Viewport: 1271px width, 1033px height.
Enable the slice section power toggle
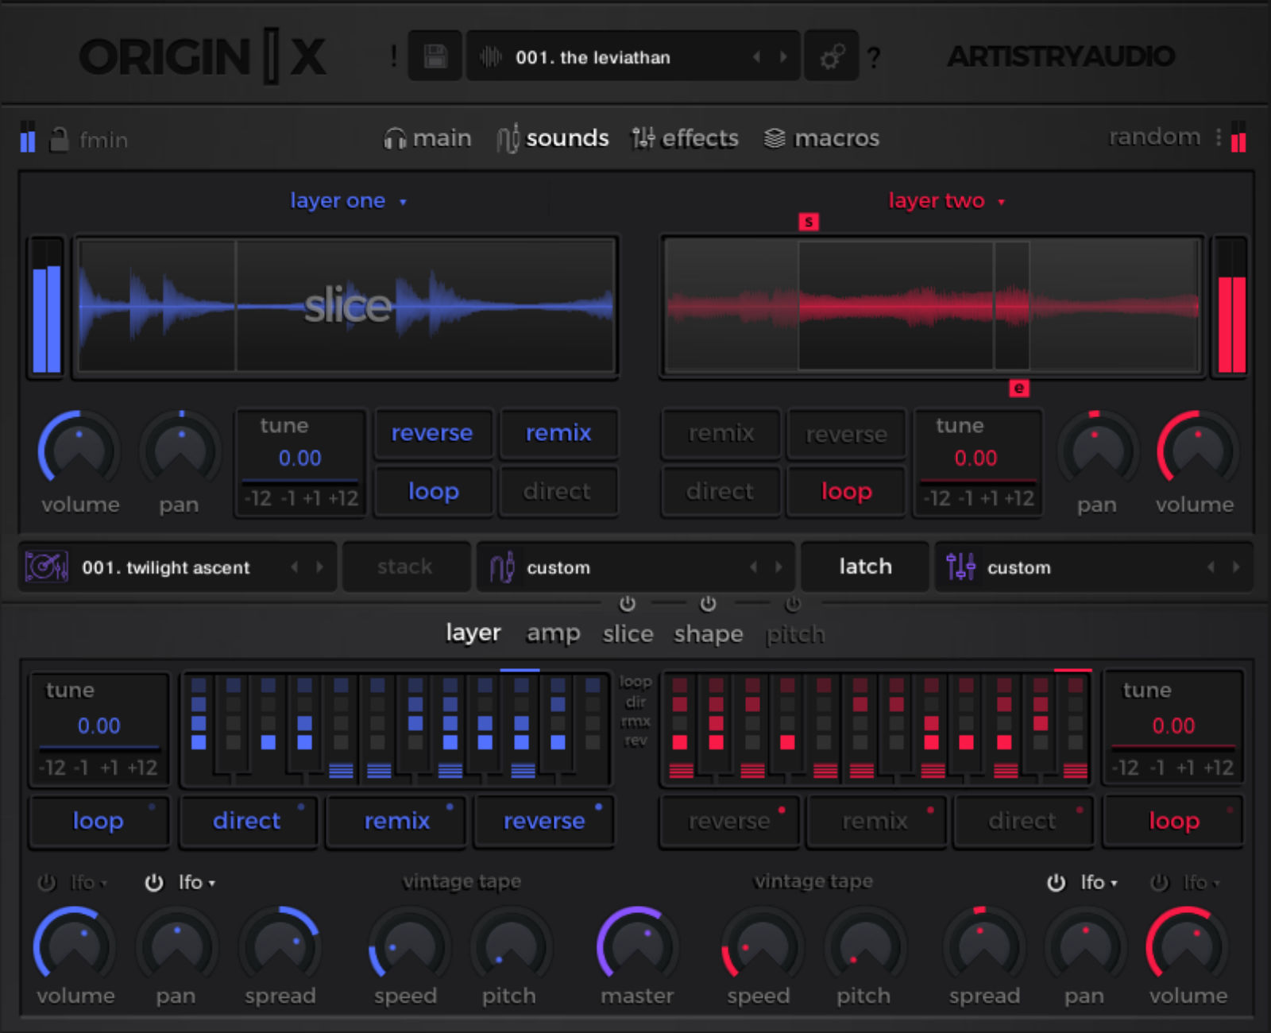pyautogui.click(x=628, y=604)
